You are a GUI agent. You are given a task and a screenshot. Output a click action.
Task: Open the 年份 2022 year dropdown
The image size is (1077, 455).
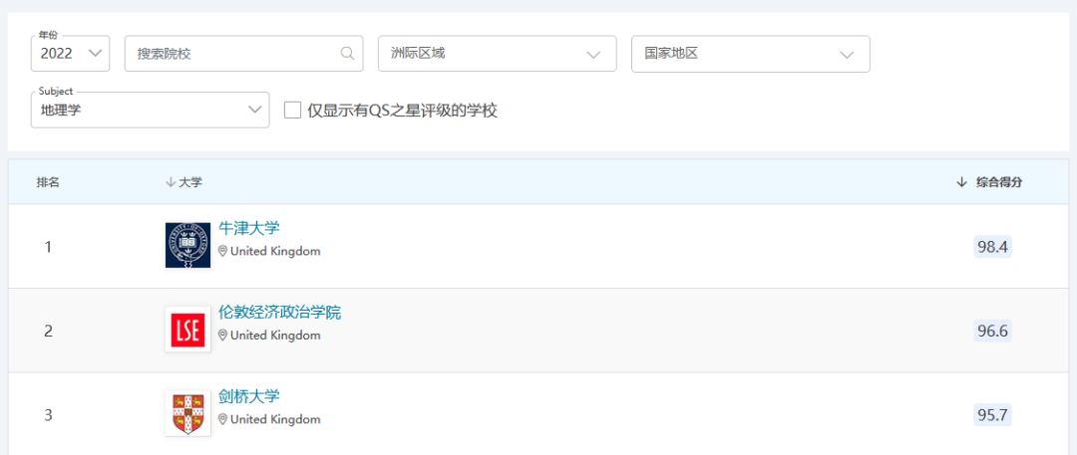(70, 54)
